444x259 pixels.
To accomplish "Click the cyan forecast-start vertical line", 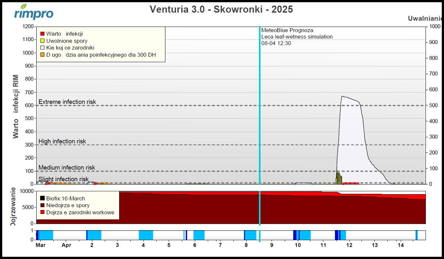I will click(260, 111).
